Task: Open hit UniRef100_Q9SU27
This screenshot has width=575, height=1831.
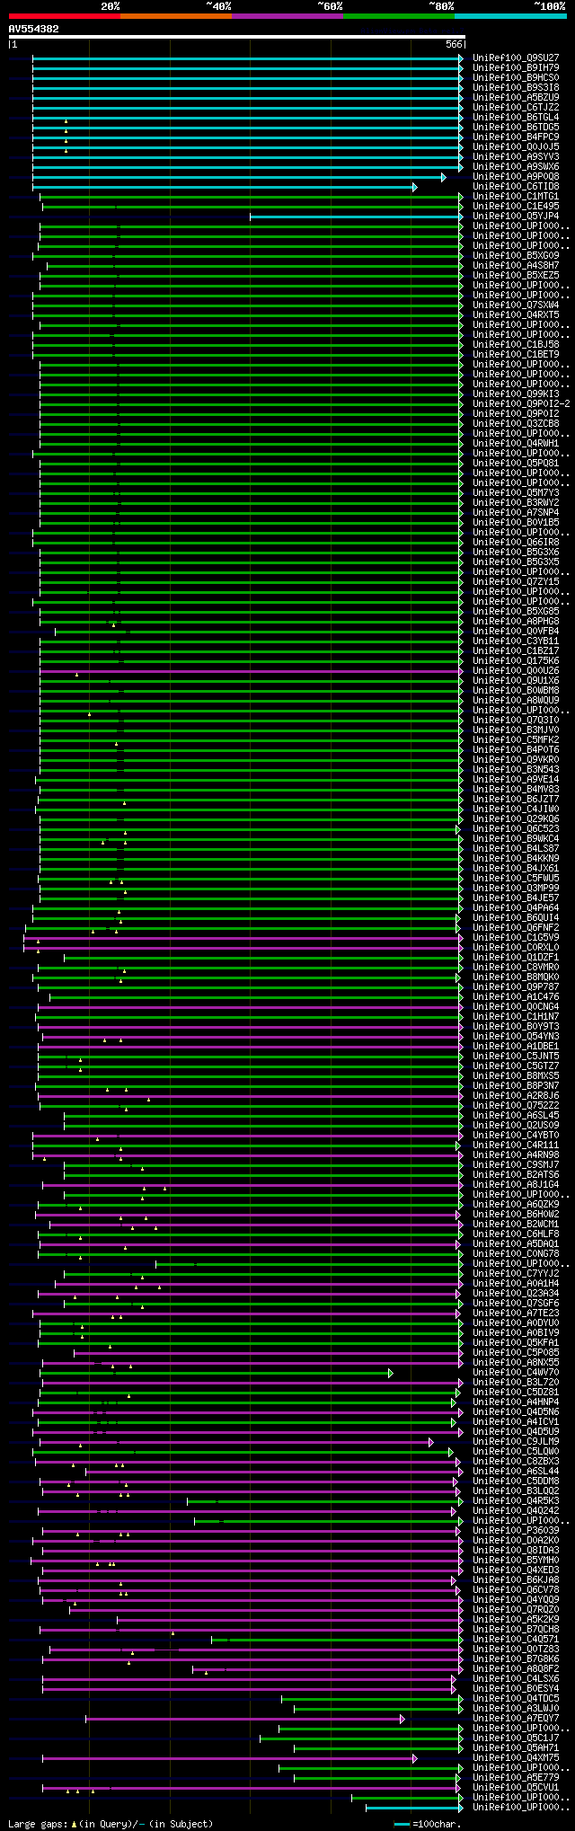Action: 516,57
